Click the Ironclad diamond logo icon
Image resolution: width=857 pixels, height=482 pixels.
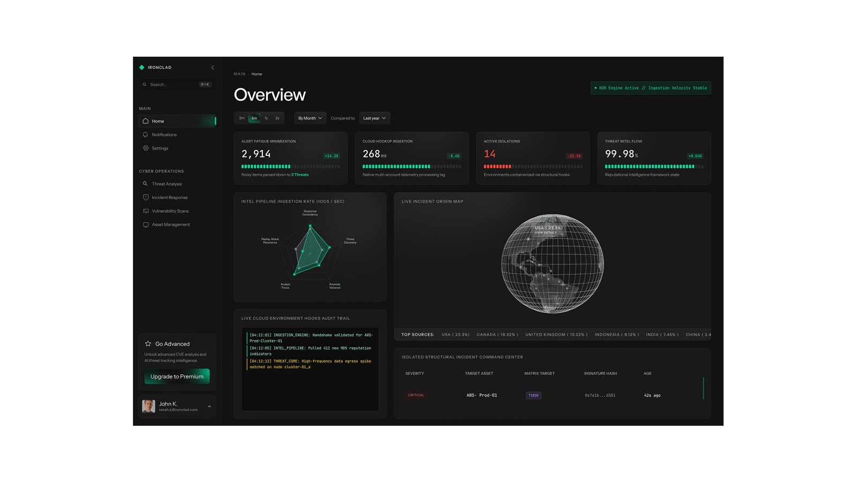142,67
